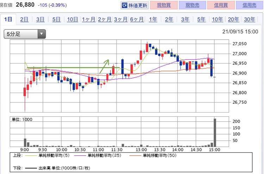Switch to the 5日 period tab

56,19
